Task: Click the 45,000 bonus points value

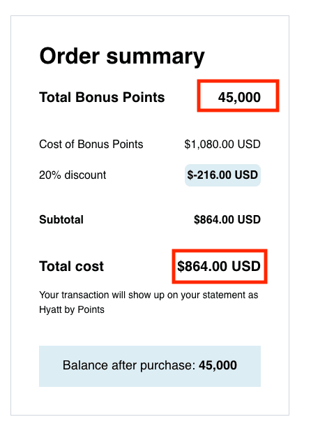Action: click(x=239, y=97)
